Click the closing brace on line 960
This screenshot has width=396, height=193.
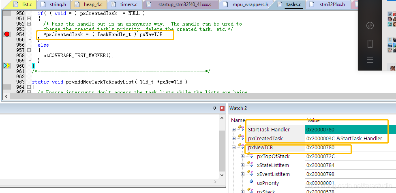pyautogui.click(x=33, y=66)
